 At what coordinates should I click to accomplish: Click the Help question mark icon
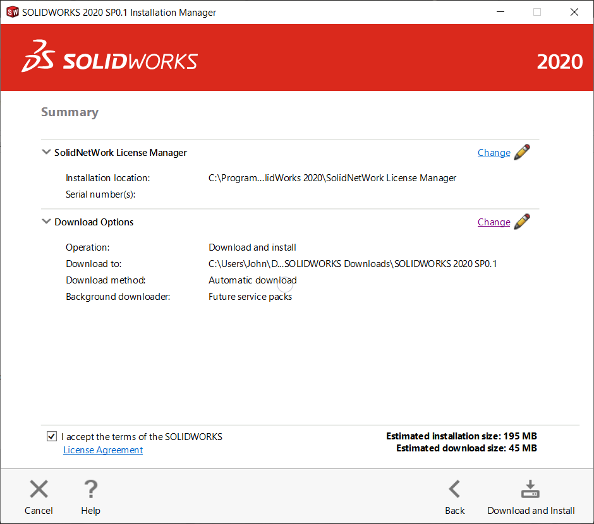pyautogui.click(x=90, y=489)
